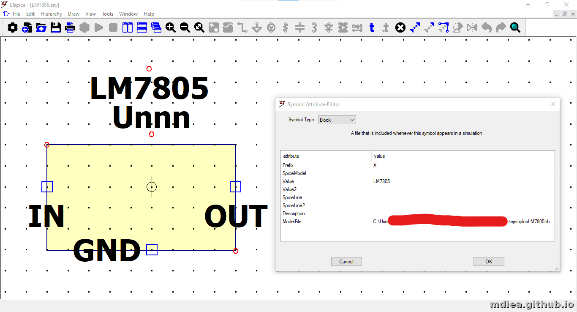The height and width of the screenshot is (312, 577).
Task: Open the Symbol Type dropdown showing Block
Action: coord(337,120)
